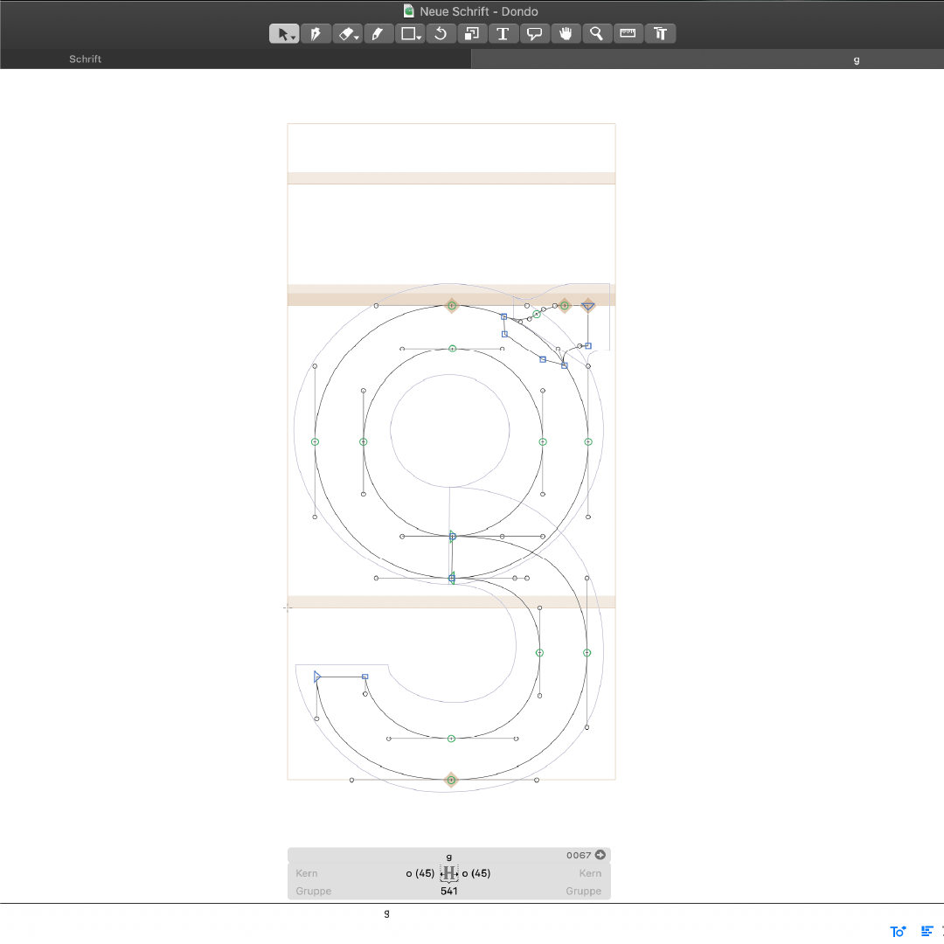Select the inner descender bottom curve node
944x944 pixels.
(x=451, y=739)
